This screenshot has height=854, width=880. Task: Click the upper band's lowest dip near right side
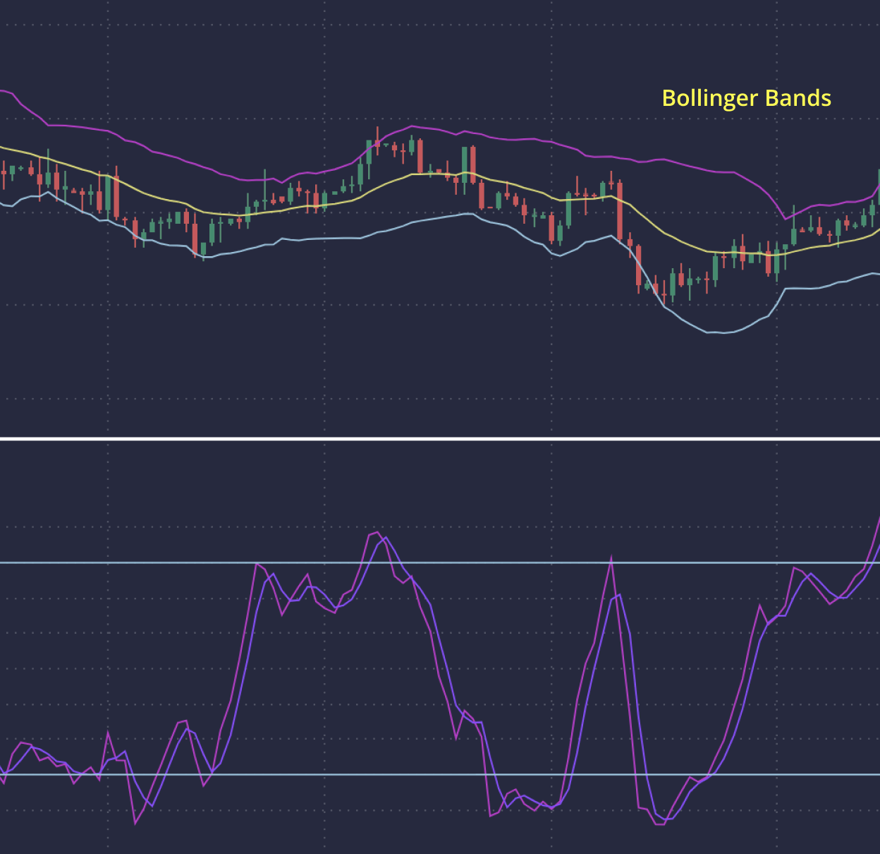[x=784, y=218]
